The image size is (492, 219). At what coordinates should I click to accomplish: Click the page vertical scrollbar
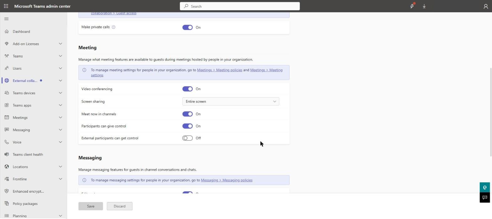[490, 112]
